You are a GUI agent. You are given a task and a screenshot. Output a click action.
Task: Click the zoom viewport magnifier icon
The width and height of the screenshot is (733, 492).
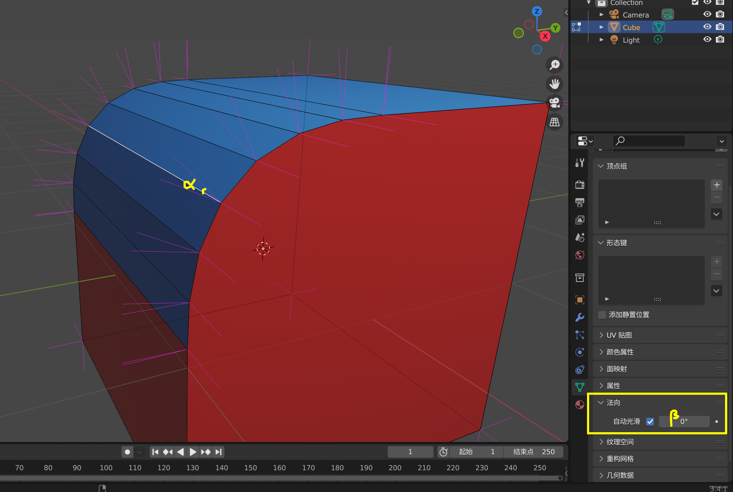[x=555, y=65]
